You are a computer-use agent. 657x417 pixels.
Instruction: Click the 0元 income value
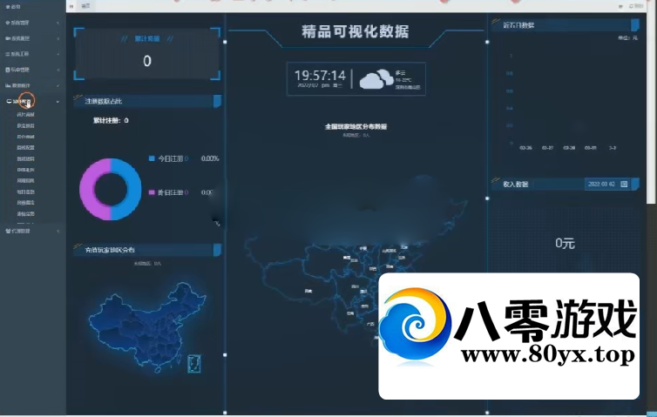click(565, 243)
